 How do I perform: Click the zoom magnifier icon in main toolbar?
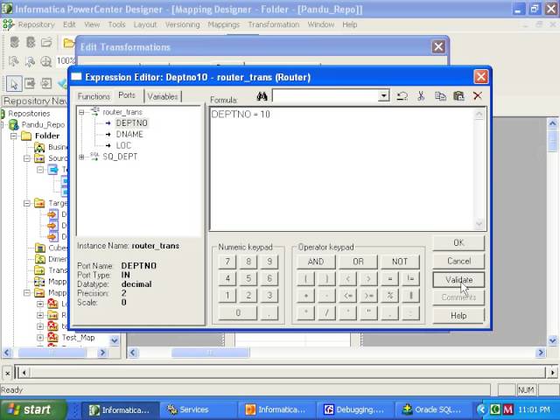tap(45, 62)
